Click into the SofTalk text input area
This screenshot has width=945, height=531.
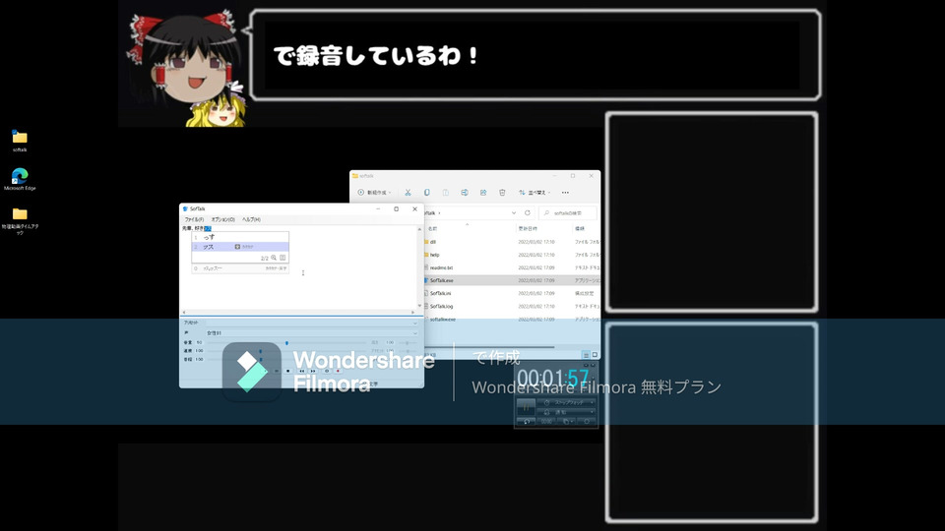[299, 267]
